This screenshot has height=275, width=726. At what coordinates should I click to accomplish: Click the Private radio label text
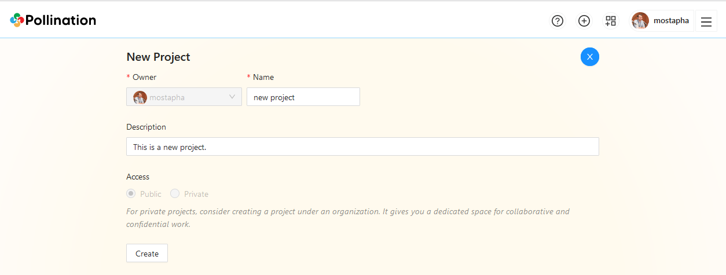[x=196, y=194]
